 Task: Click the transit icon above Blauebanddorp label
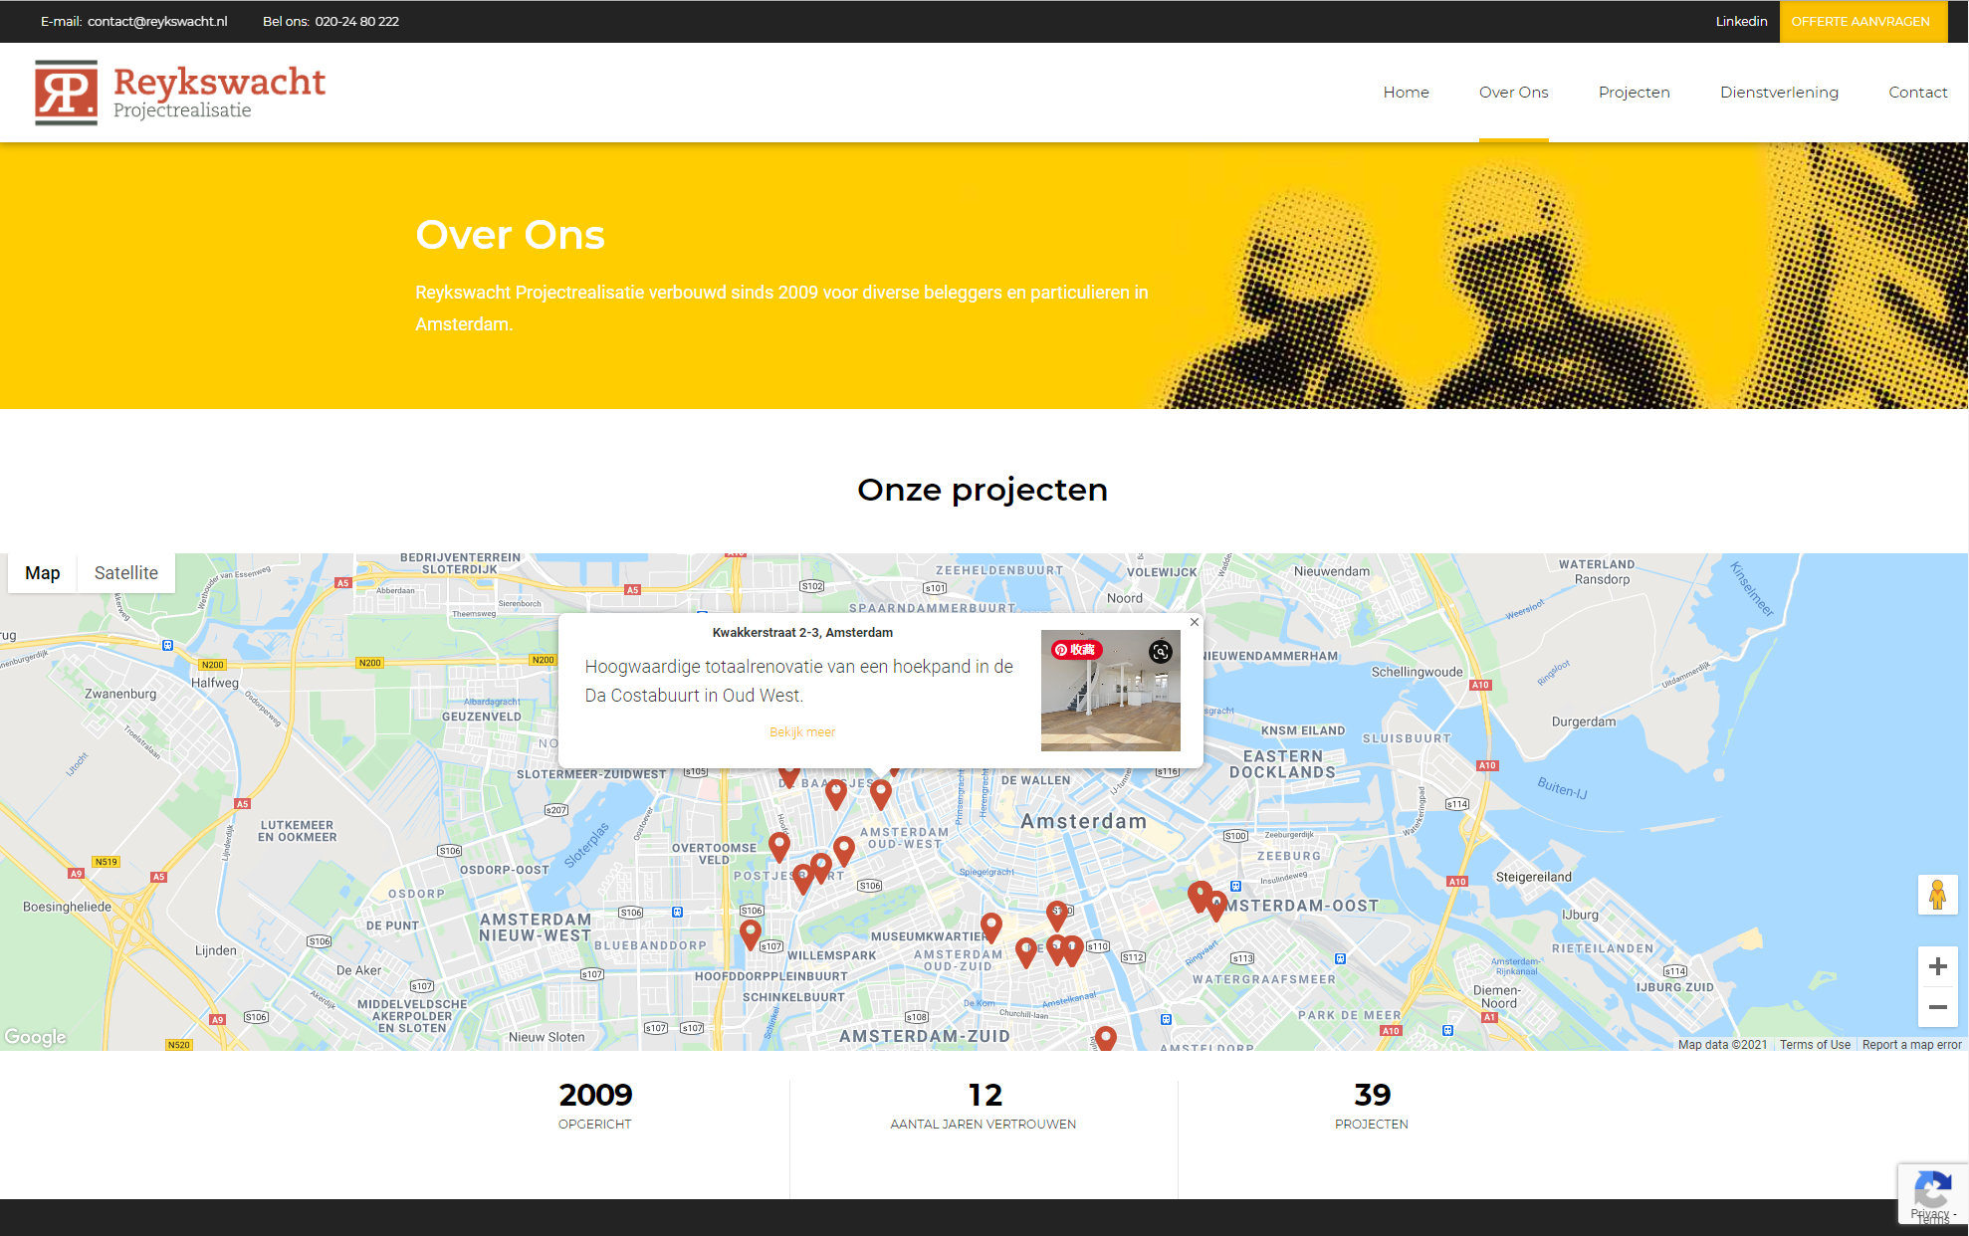click(x=677, y=912)
